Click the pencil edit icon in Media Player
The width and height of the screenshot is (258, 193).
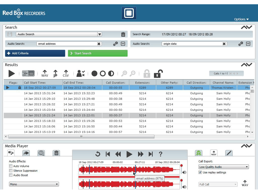229,153
